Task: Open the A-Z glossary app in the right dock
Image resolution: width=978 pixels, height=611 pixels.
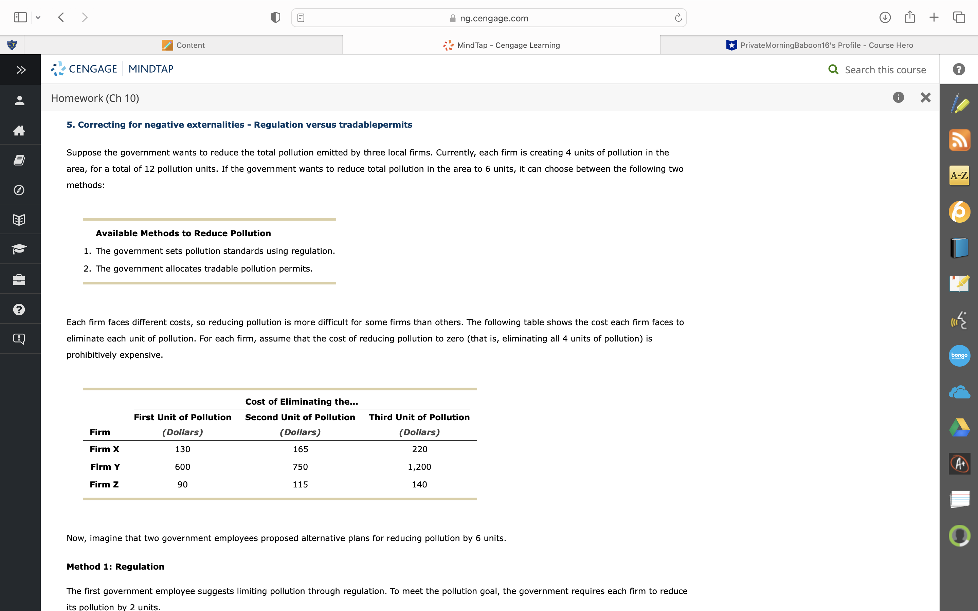Action: [x=959, y=175]
